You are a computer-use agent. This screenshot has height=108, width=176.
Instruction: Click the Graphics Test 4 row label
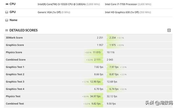(x=15, y=89)
